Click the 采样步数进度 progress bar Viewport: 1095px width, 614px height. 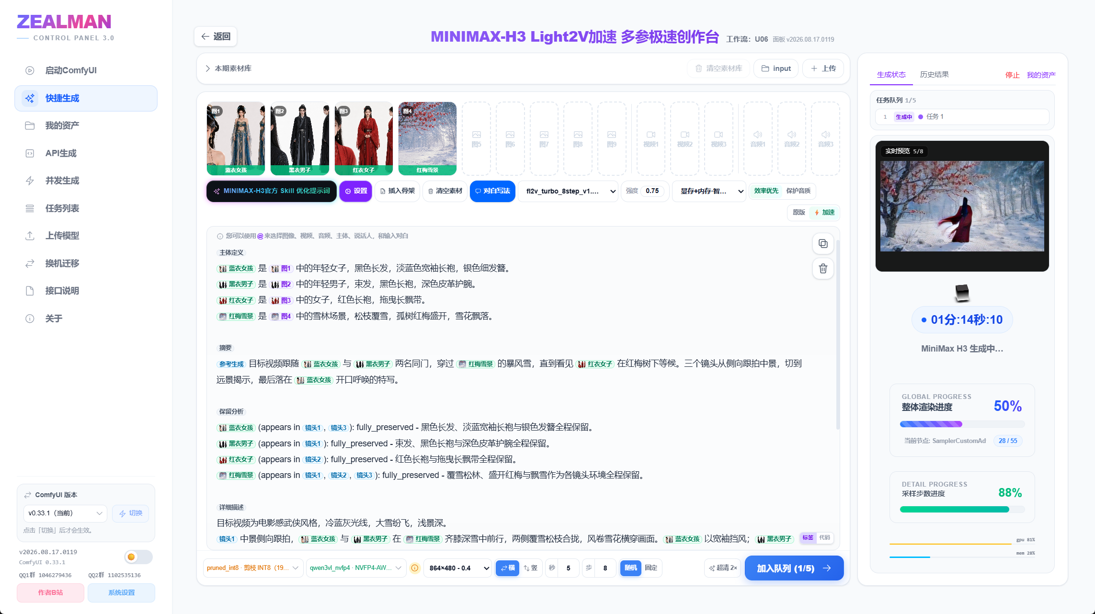pos(962,510)
